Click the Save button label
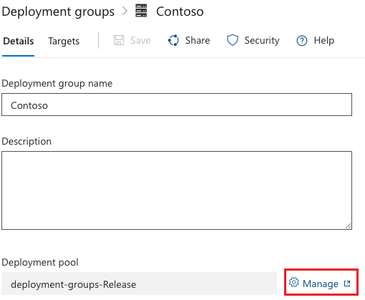The image size is (365, 300). pyautogui.click(x=140, y=40)
